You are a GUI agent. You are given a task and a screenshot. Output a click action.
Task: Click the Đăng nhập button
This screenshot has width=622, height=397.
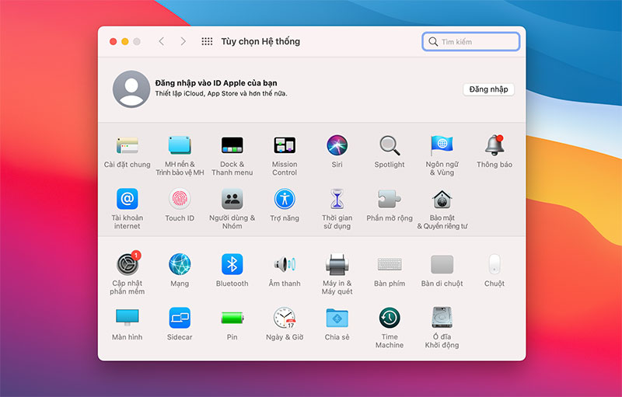click(x=489, y=89)
